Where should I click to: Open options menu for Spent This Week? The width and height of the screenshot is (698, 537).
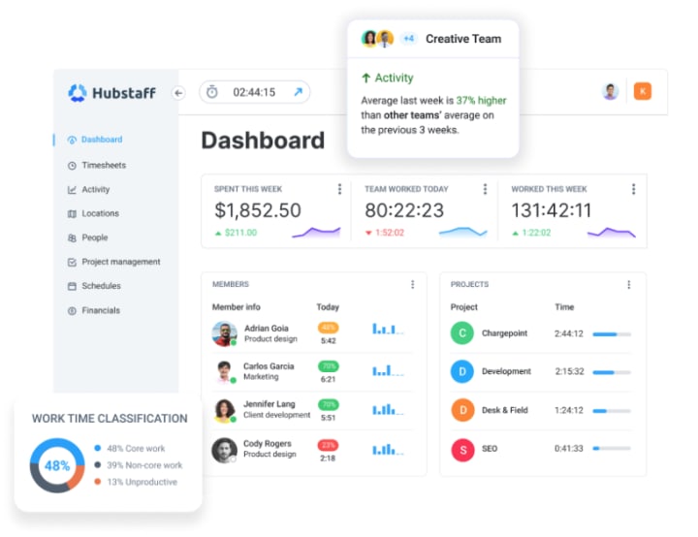click(x=339, y=189)
